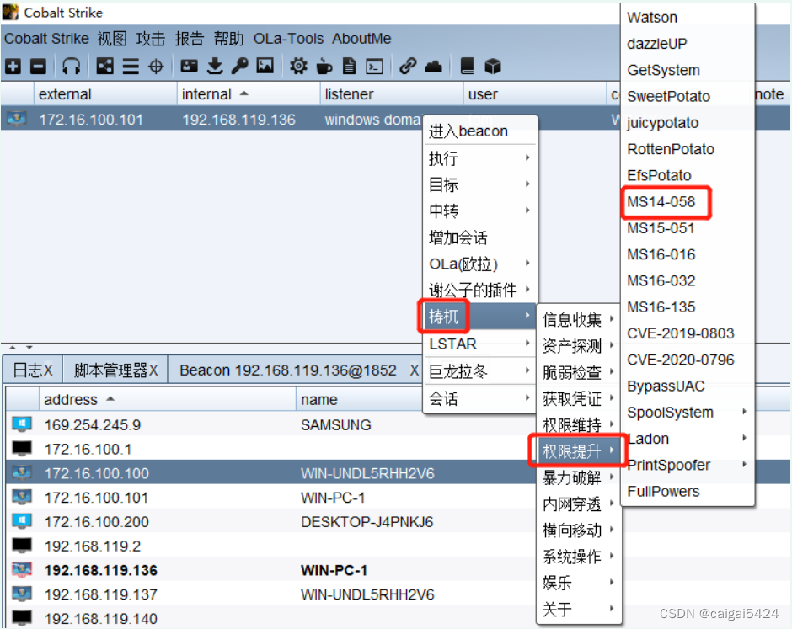792x629 pixels.
Task: Open the Cobalt Strike menu
Action: (46, 39)
